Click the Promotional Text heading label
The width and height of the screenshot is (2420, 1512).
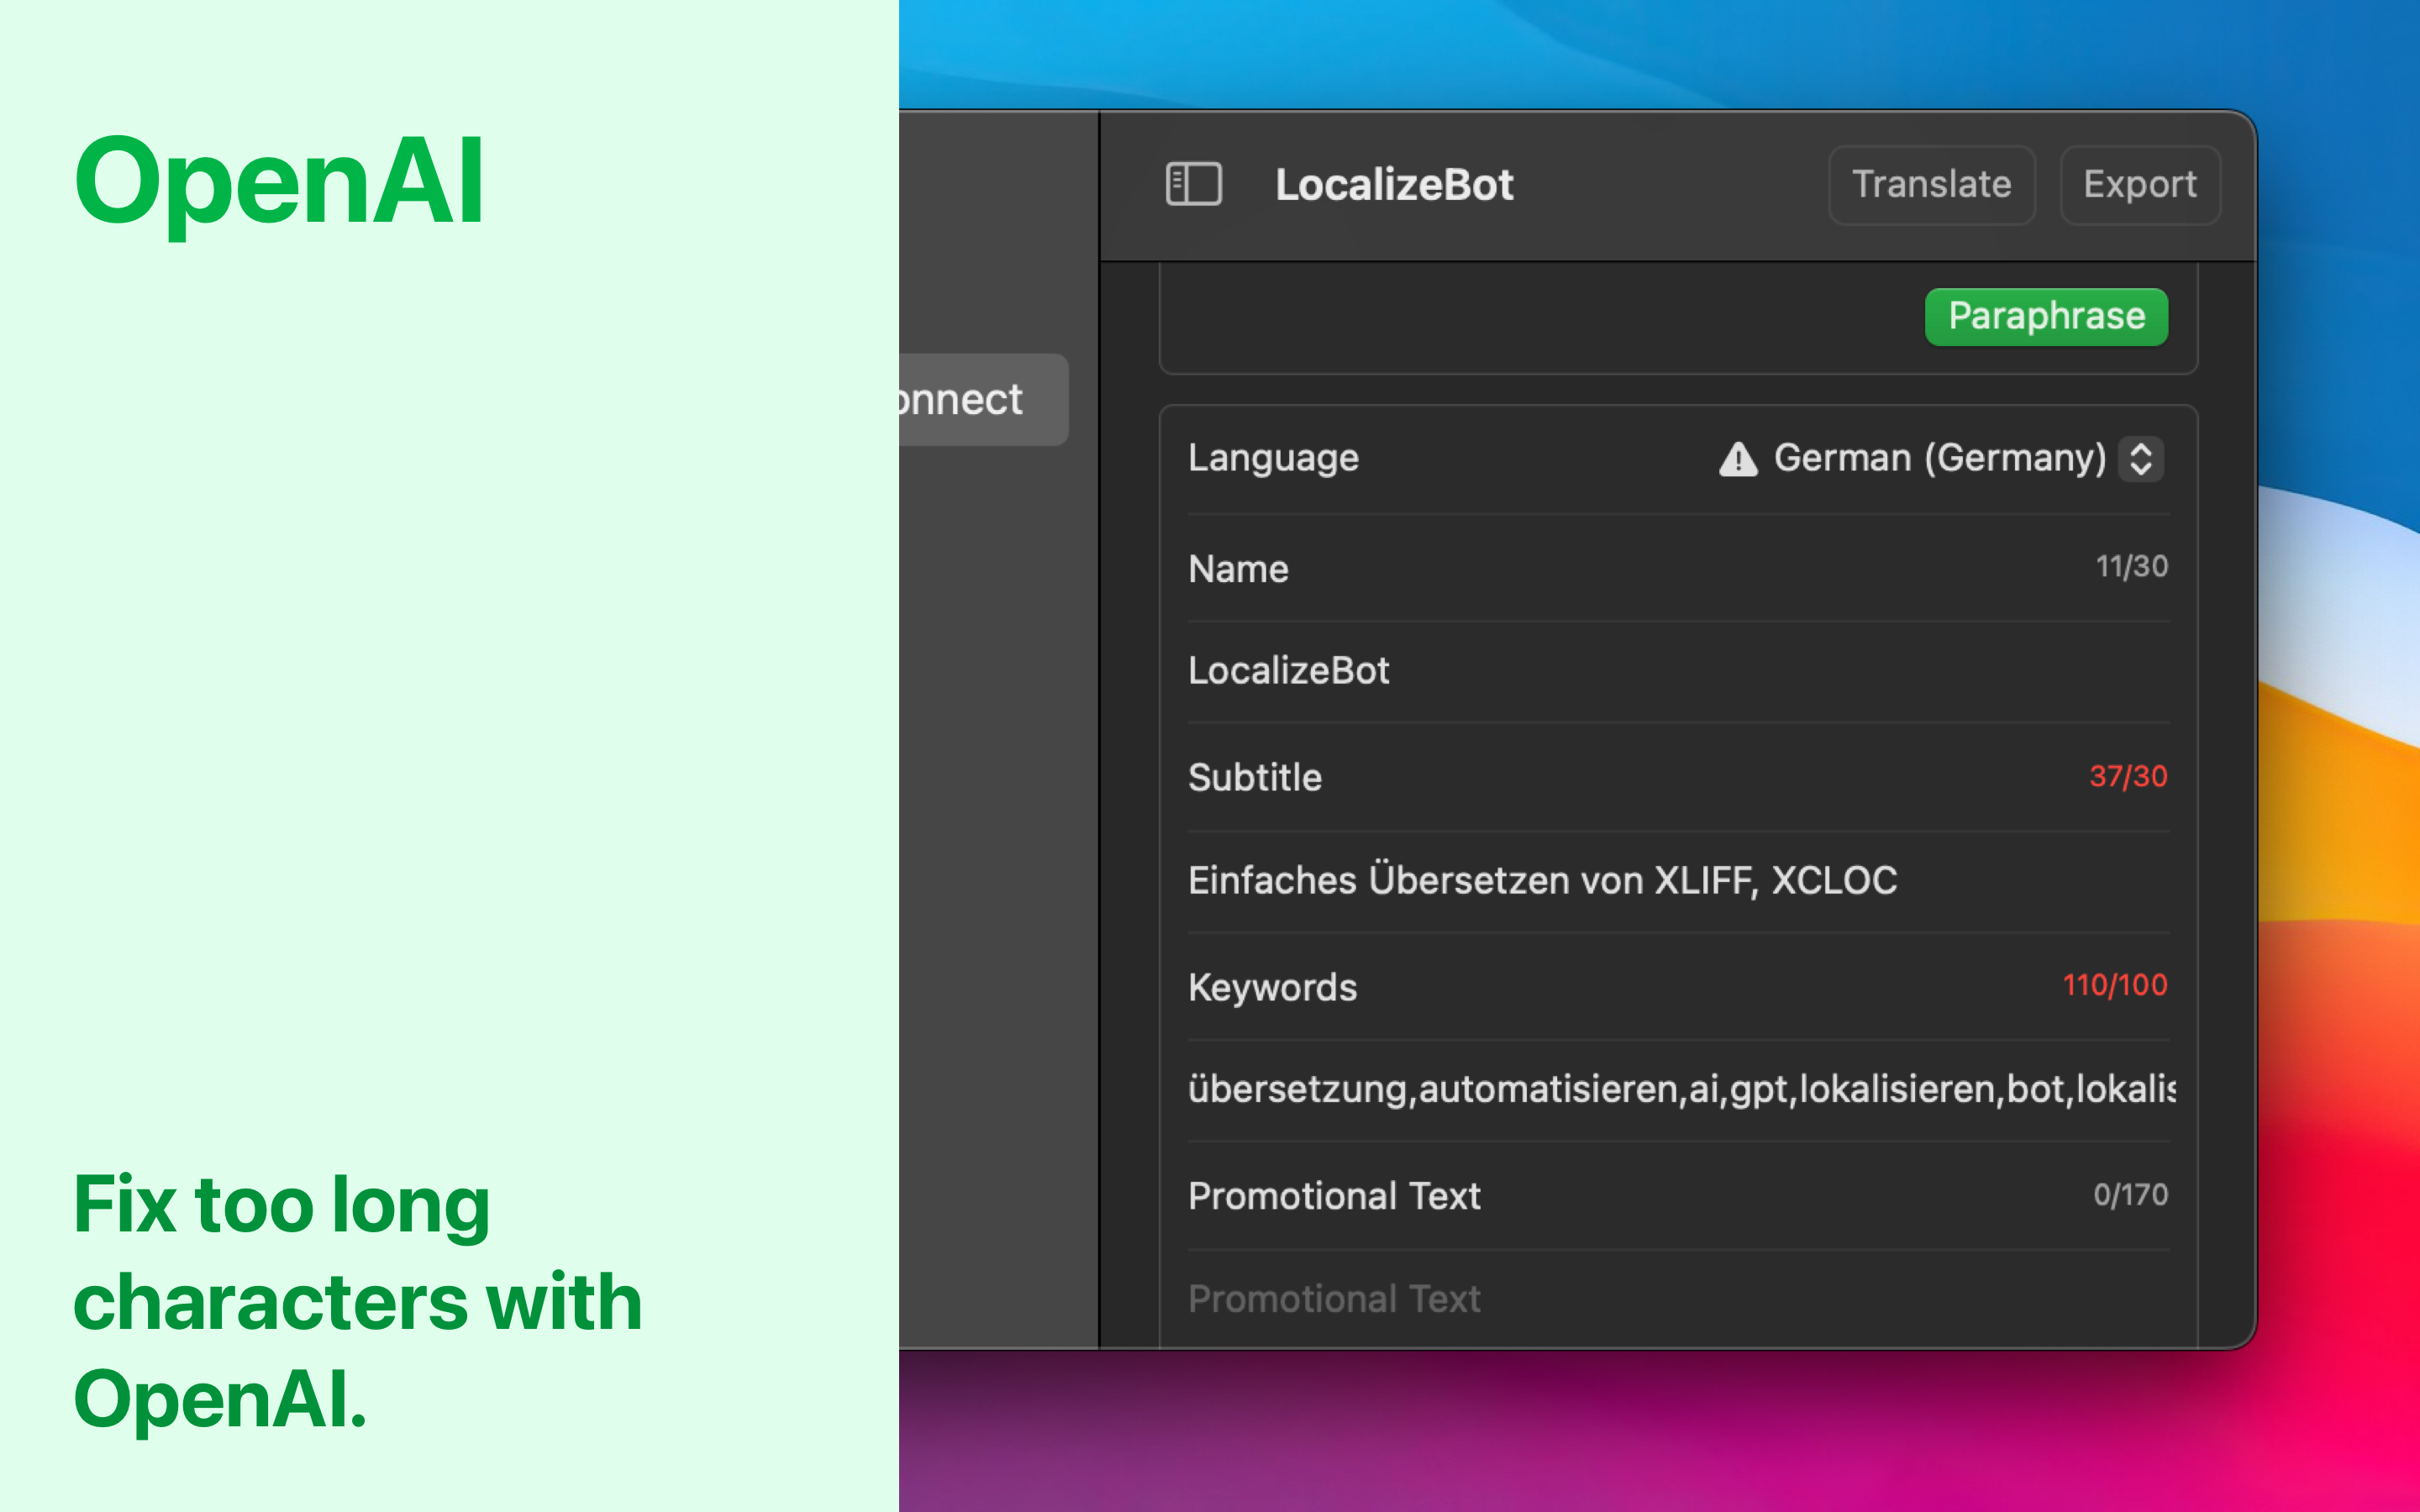click(x=1334, y=1196)
